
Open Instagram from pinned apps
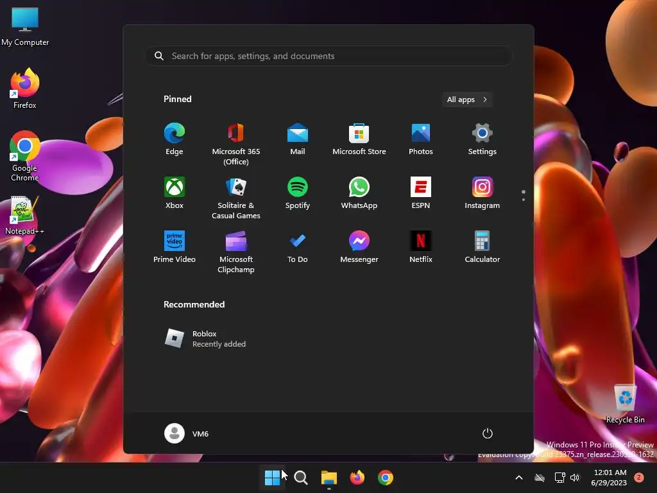(482, 193)
